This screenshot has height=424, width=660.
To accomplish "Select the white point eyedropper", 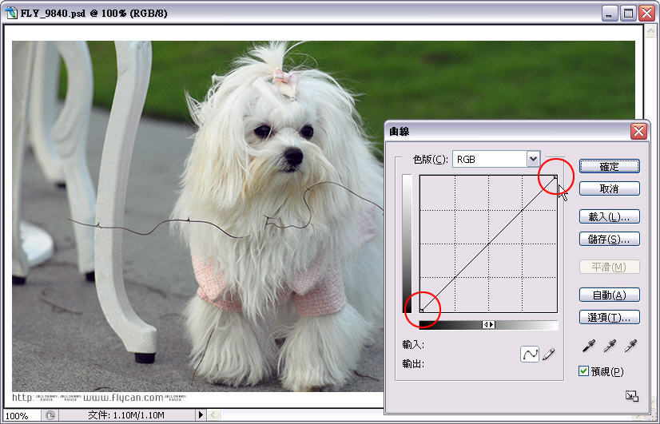I will (x=630, y=346).
